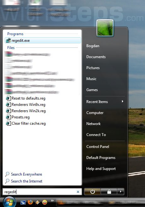Expand Recent Items submenu arrow
This screenshot has width=145, height=207.
[x=123, y=101]
